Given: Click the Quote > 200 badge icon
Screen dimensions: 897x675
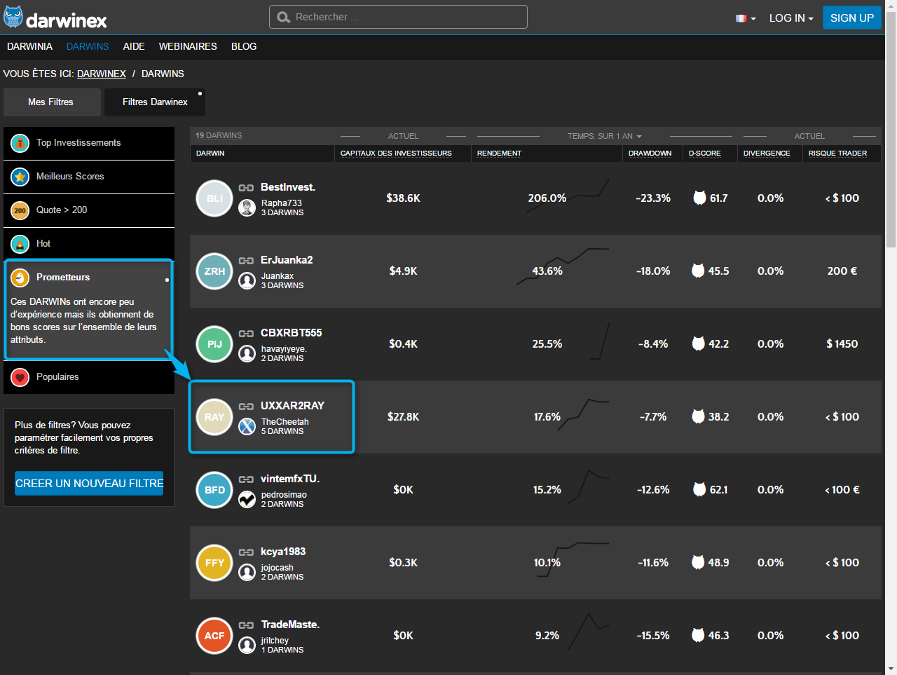Looking at the screenshot, I should click(x=20, y=210).
